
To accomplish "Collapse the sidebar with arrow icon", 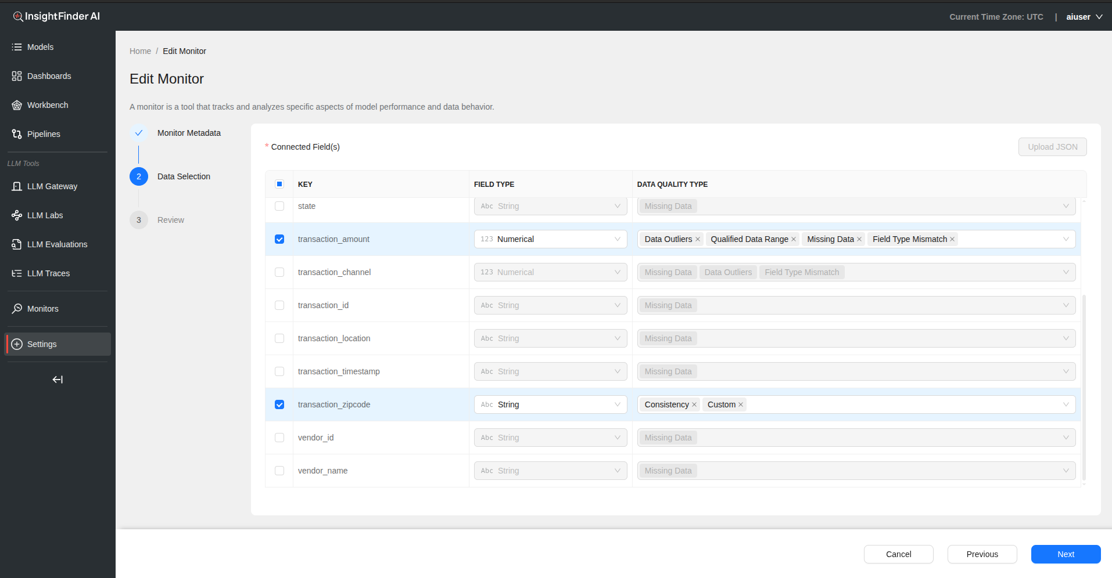I will click(58, 380).
